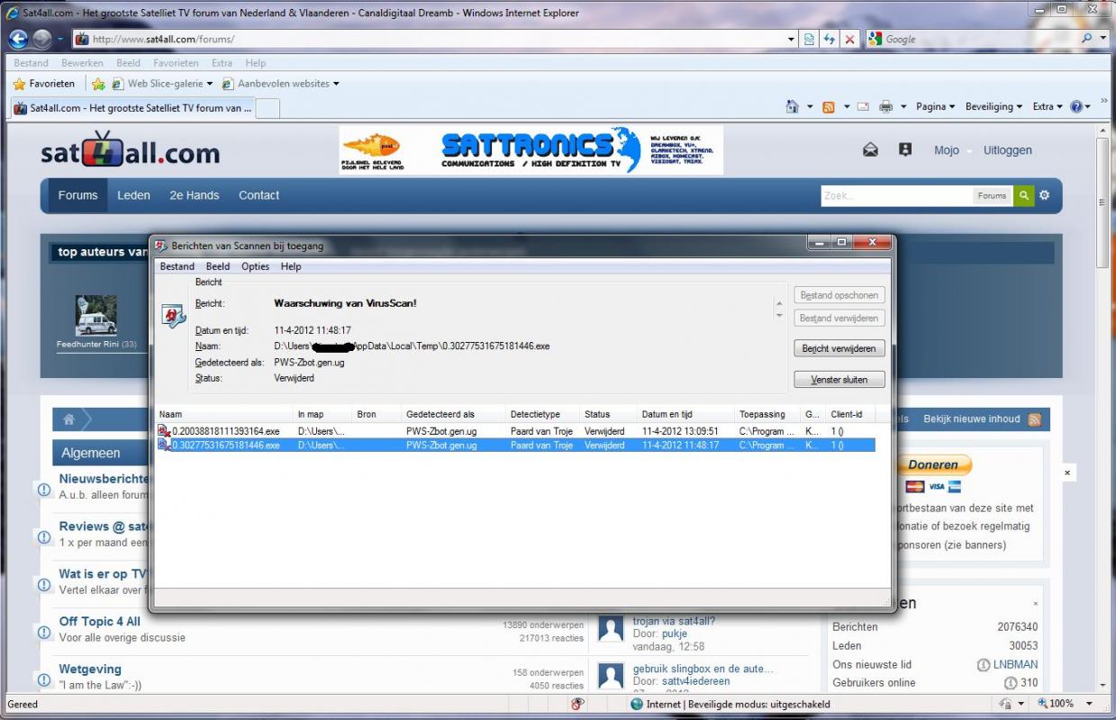The height and width of the screenshot is (720, 1116).
Task: Click the Venster sluiten button
Action: [x=839, y=380]
